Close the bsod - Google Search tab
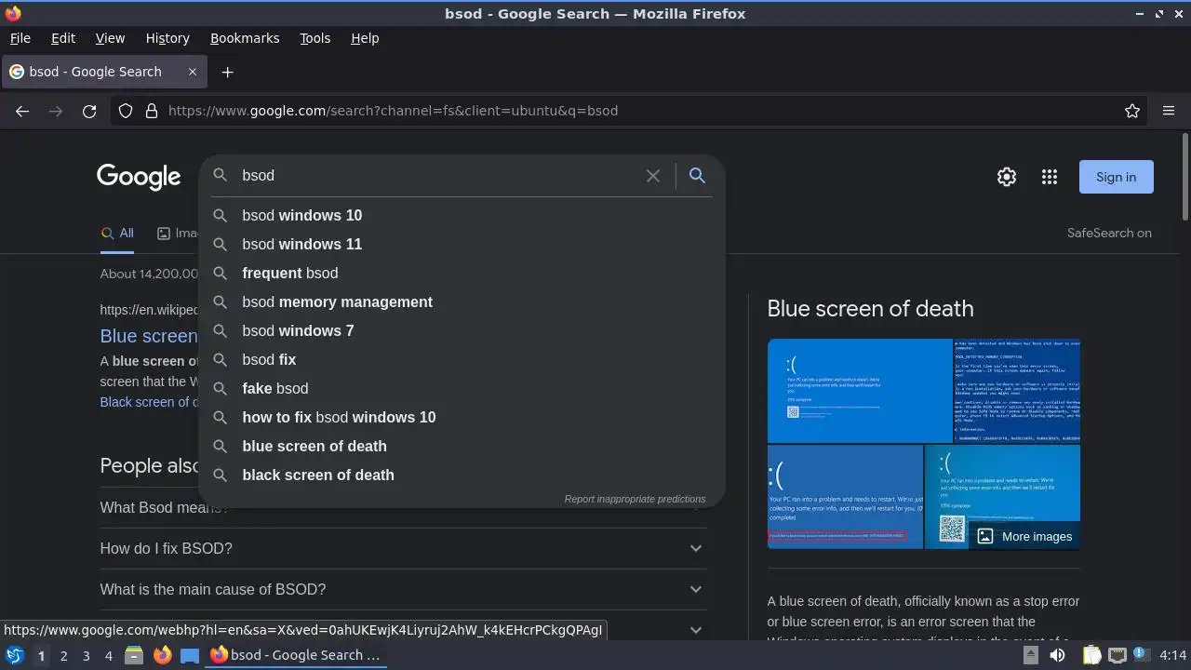 click(x=193, y=72)
